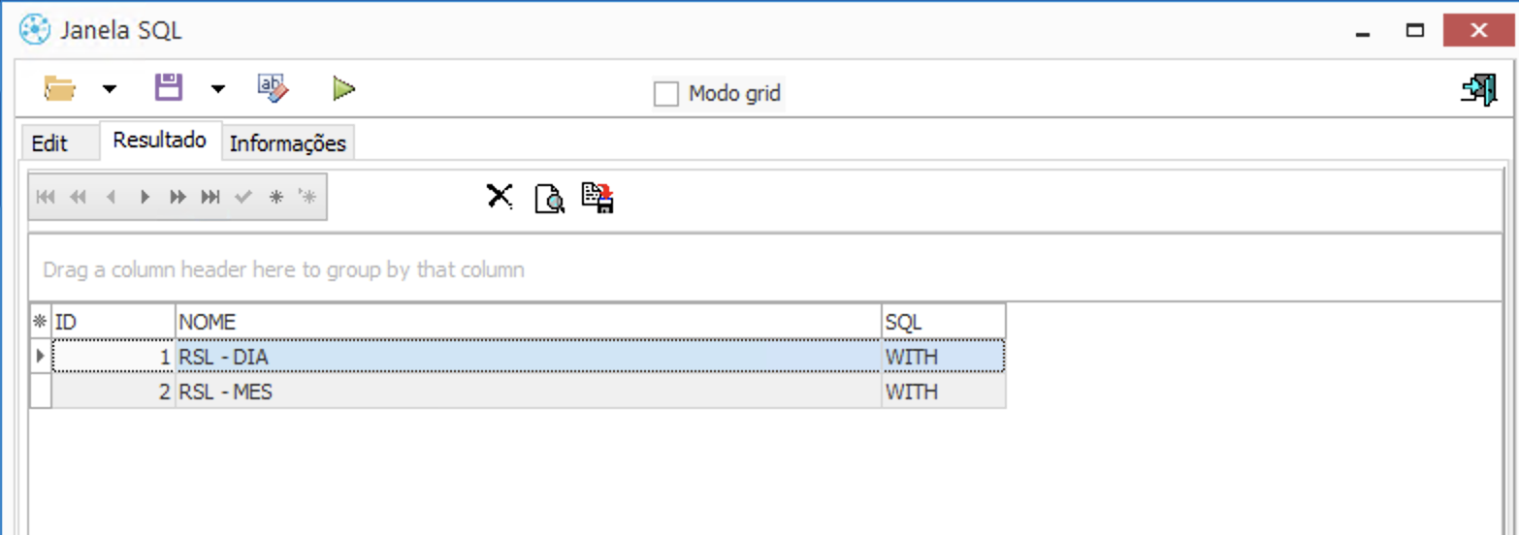This screenshot has width=1519, height=535.
Task: Open the grid column chooser asterisk
Action: click(x=40, y=322)
